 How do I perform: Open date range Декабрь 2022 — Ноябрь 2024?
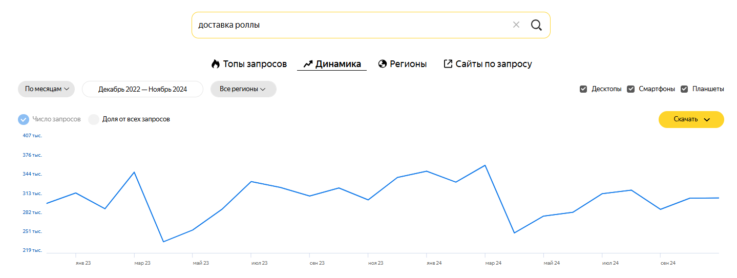pos(142,89)
